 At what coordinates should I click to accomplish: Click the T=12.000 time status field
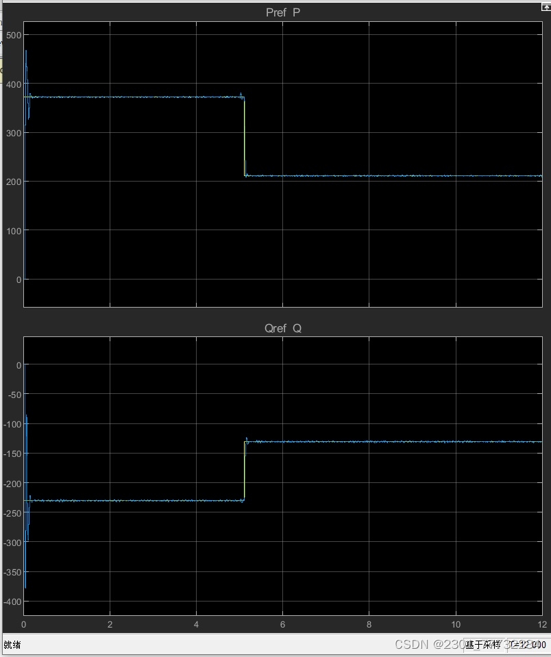[x=528, y=645]
